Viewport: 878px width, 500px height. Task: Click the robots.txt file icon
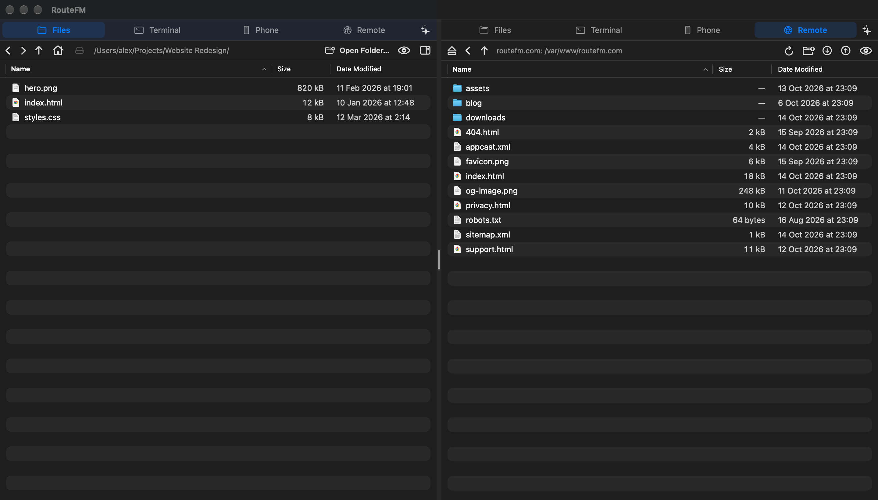[457, 220]
